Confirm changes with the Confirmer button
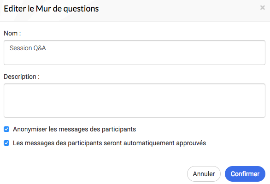 point(245,174)
